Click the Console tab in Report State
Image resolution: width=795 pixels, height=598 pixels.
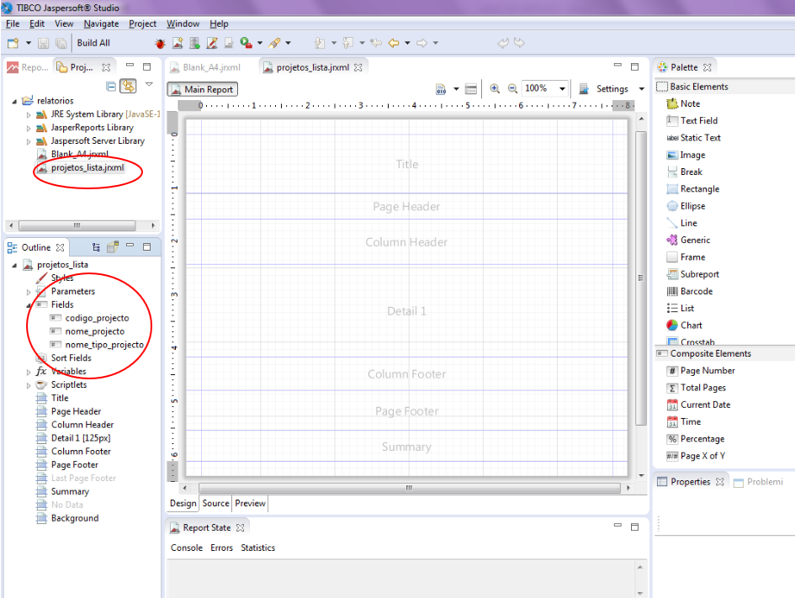pyautogui.click(x=187, y=548)
